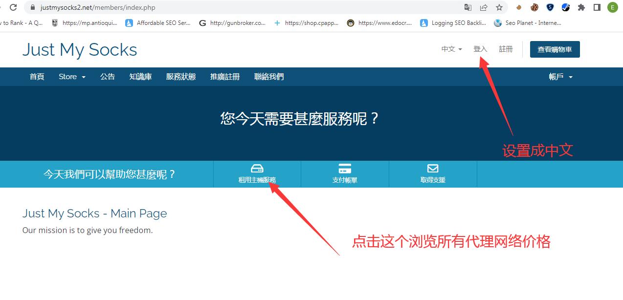
Task: Open the 中文 language dropdown
Action: click(x=451, y=49)
